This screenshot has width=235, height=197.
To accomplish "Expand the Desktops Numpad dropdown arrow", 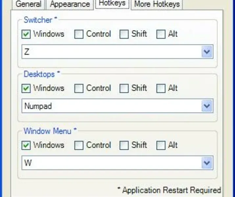I will click(x=207, y=106).
